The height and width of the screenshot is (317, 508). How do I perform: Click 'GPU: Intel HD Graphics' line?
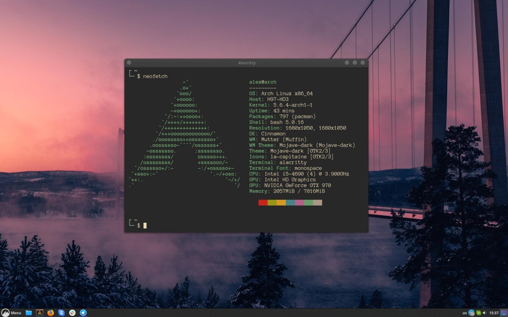(283, 180)
